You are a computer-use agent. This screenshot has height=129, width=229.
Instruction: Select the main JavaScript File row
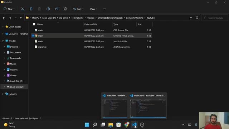tap(92, 42)
